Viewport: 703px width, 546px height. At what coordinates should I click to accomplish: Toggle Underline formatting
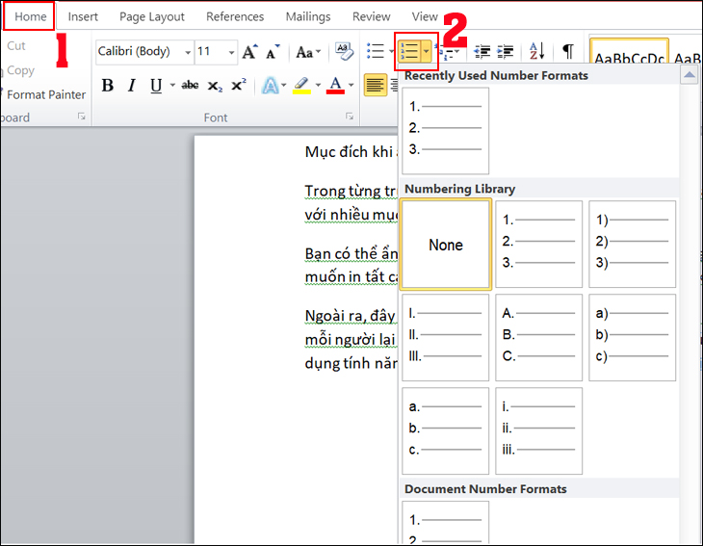coord(156,85)
